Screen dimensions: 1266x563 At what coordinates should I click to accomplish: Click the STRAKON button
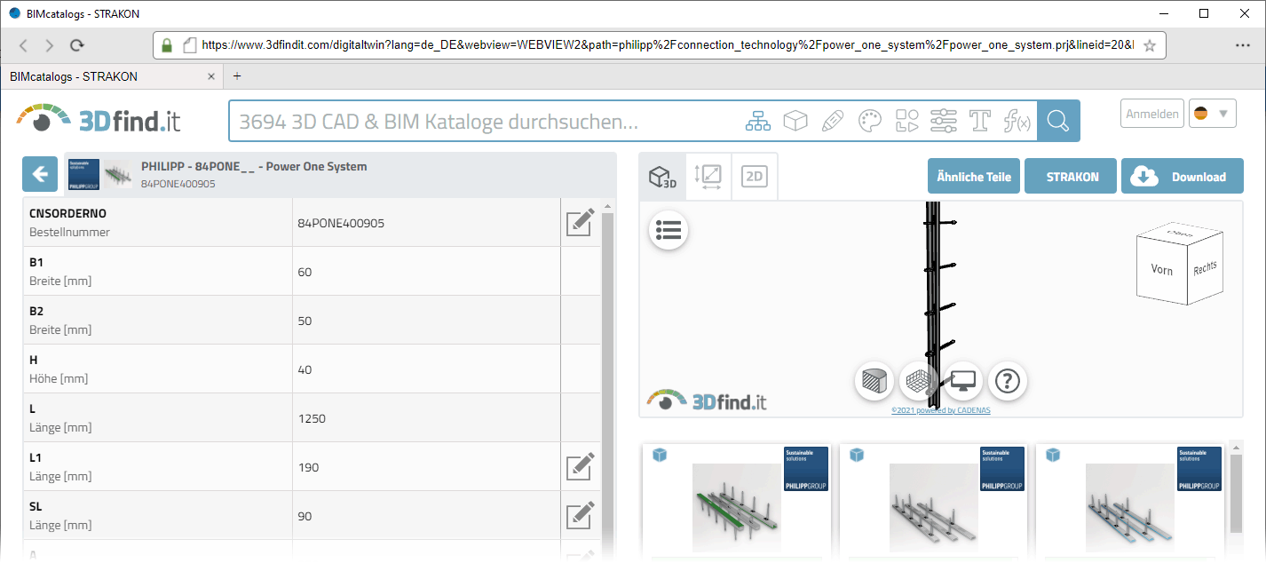(x=1072, y=177)
